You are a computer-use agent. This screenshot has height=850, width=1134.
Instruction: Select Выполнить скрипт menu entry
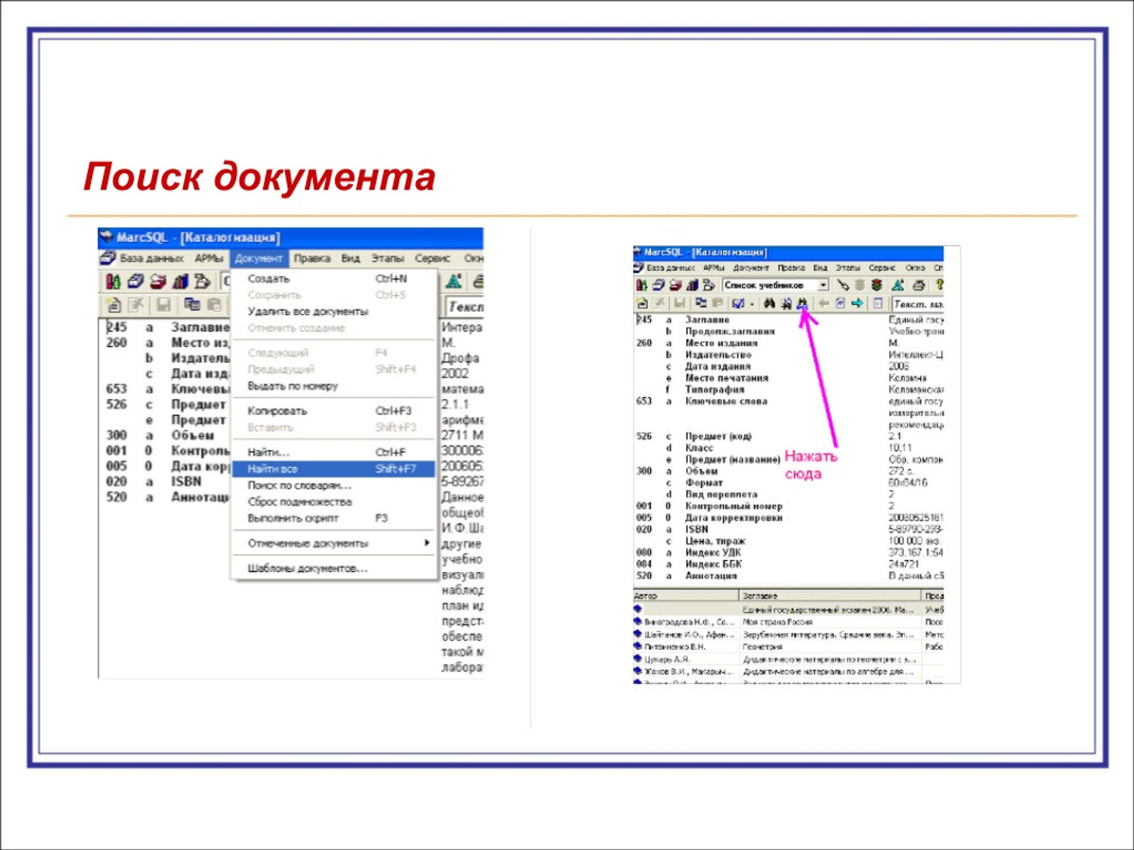[334, 518]
